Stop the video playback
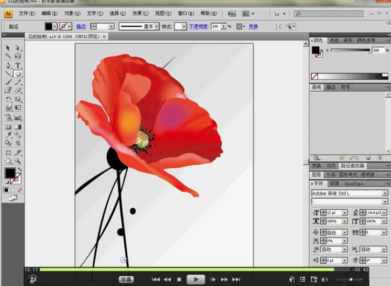 179,280
